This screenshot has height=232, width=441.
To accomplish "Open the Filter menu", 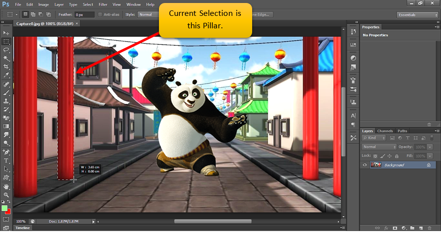I will [x=103, y=4].
